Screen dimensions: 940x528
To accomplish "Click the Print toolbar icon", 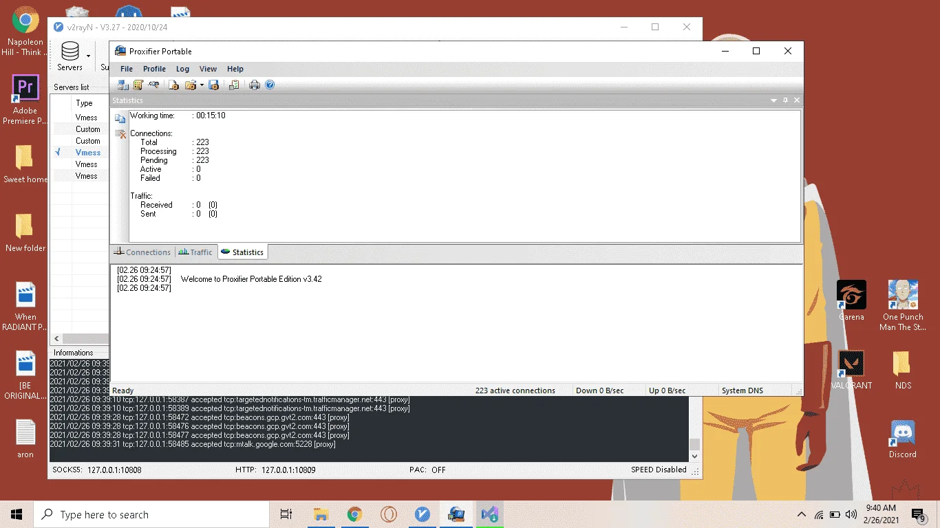I will point(255,85).
